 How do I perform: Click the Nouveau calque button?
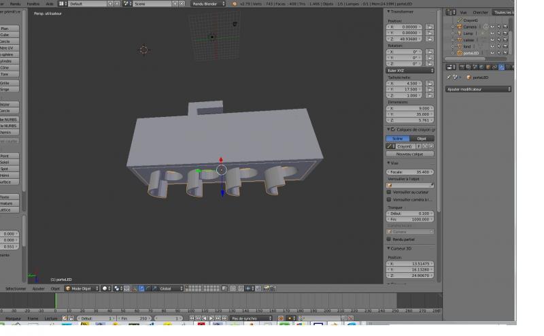click(409, 154)
